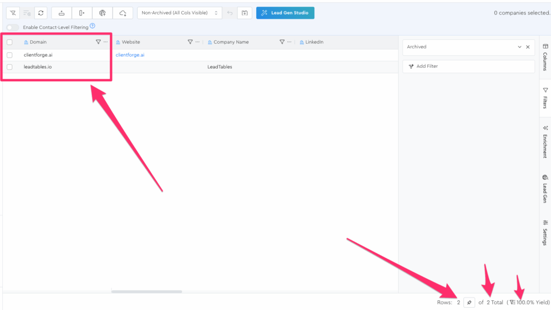Open the Non-Archived view dropdown

[x=179, y=13]
